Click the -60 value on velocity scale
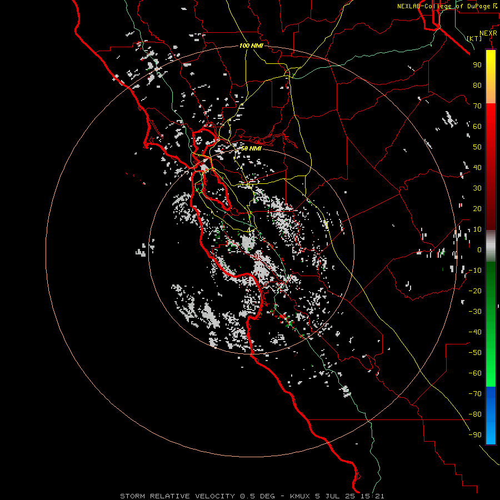 [475, 373]
